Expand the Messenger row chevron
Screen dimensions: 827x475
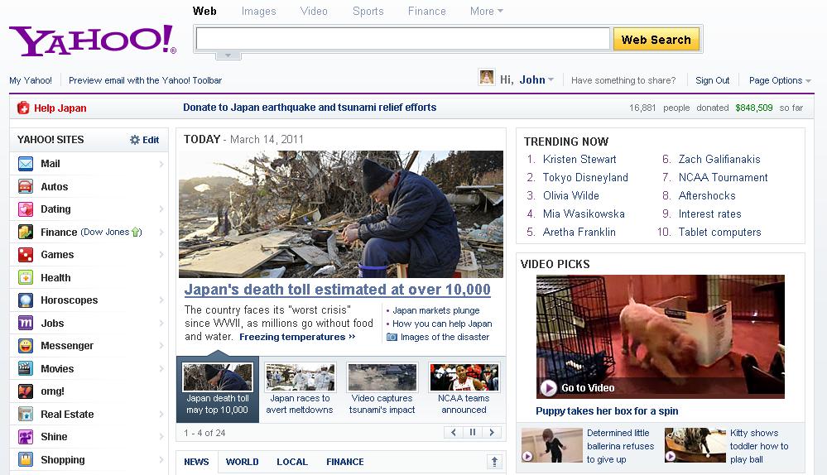tap(161, 346)
